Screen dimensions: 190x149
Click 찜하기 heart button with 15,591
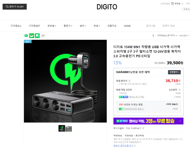point(15,7)
